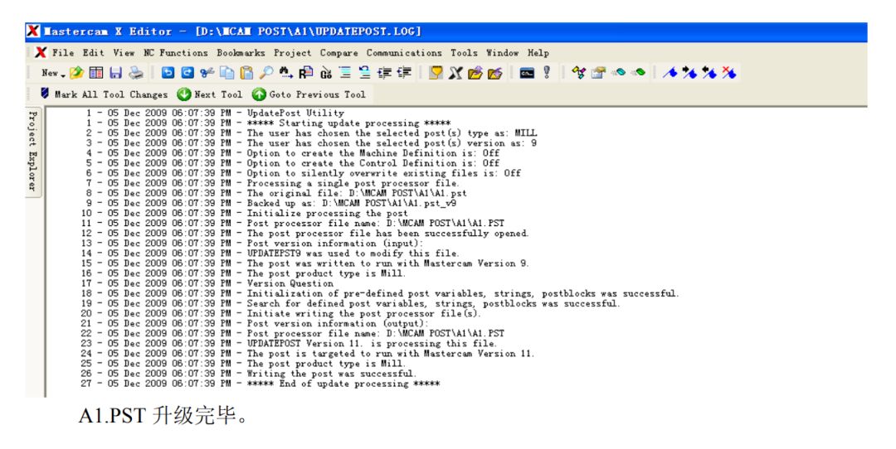The height and width of the screenshot is (449, 896).
Task: Open the Tools menu
Action: click(x=464, y=52)
